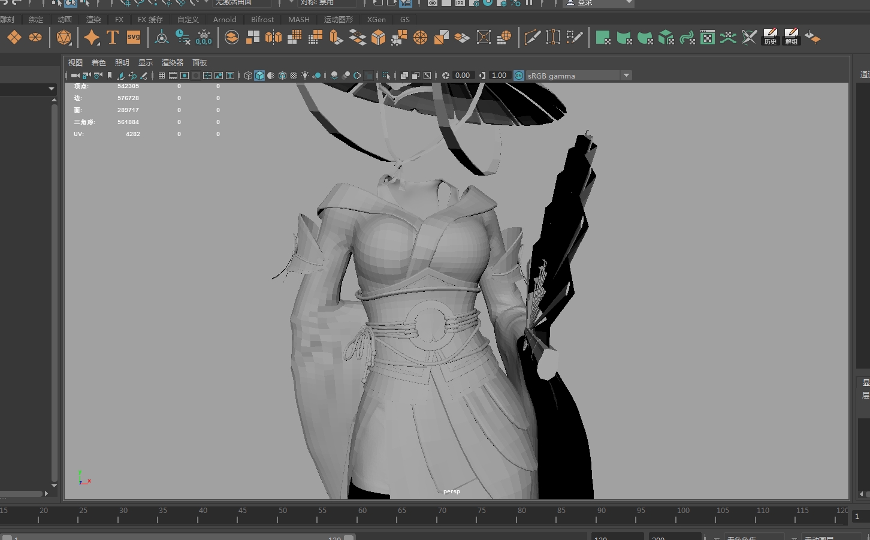Switch to the MASH shelf tab
Image resolution: width=870 pixels, height=540 pixels.
point(298,20)
